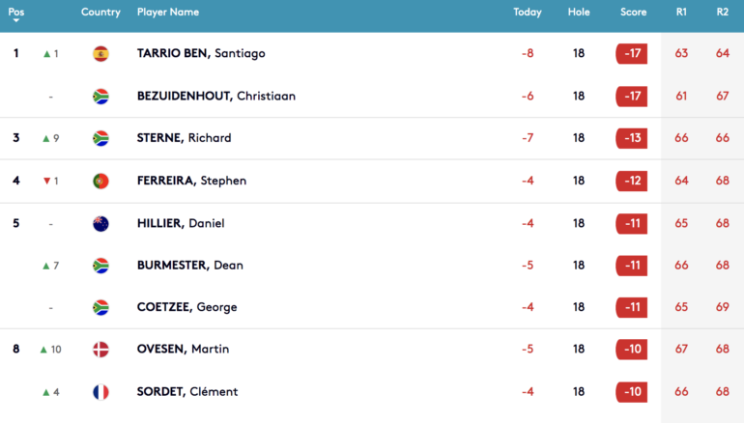
Task: Click Portugal flag next to Ferreira
Action: (x=100, y=181)
